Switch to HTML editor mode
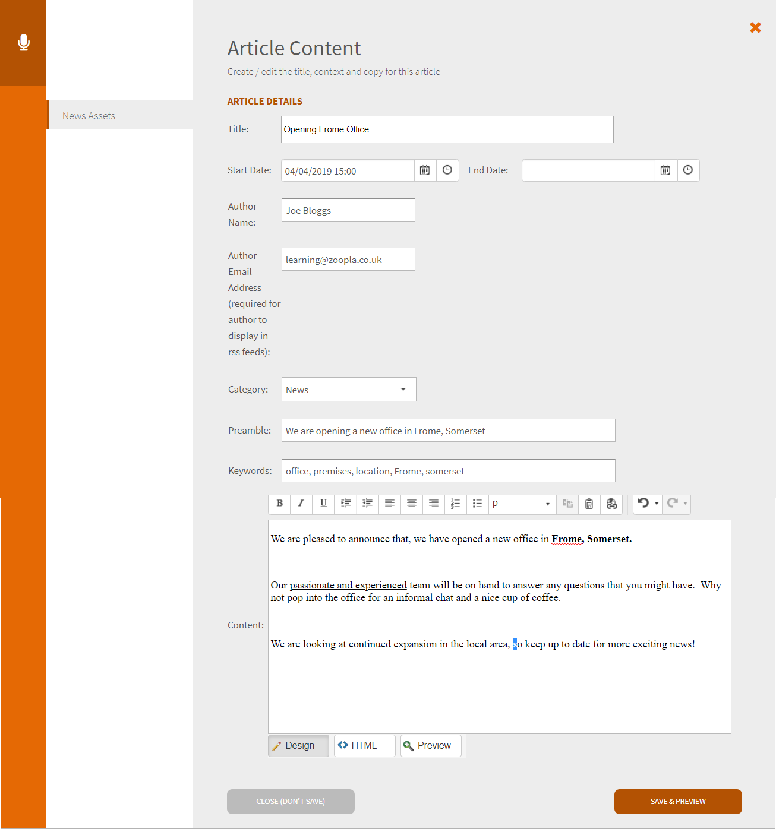776x829 pixels. point(364,746)
